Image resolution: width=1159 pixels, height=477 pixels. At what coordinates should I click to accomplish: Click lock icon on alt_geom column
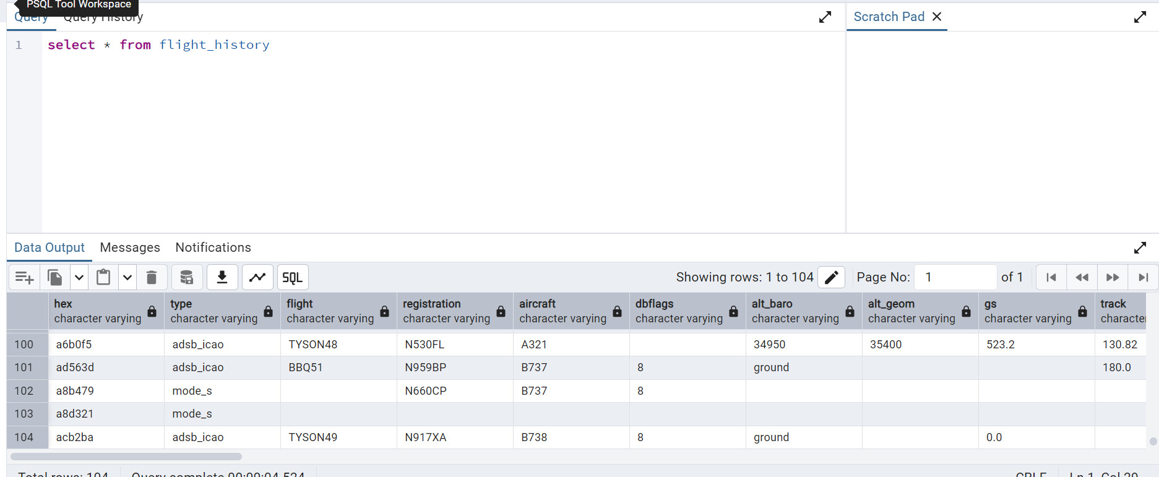[x=967, y=311]
